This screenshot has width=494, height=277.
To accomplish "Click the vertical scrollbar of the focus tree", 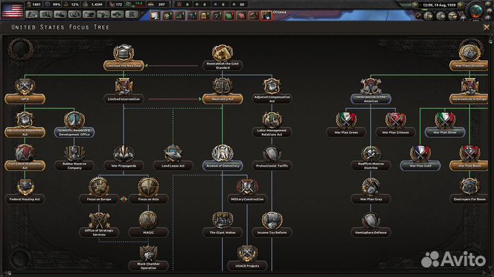I will tap(491, 154).
